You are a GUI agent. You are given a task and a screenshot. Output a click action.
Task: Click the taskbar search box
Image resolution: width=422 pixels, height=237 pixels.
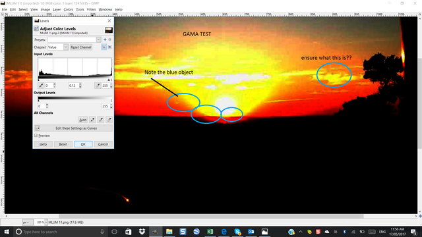pos(61,232)
